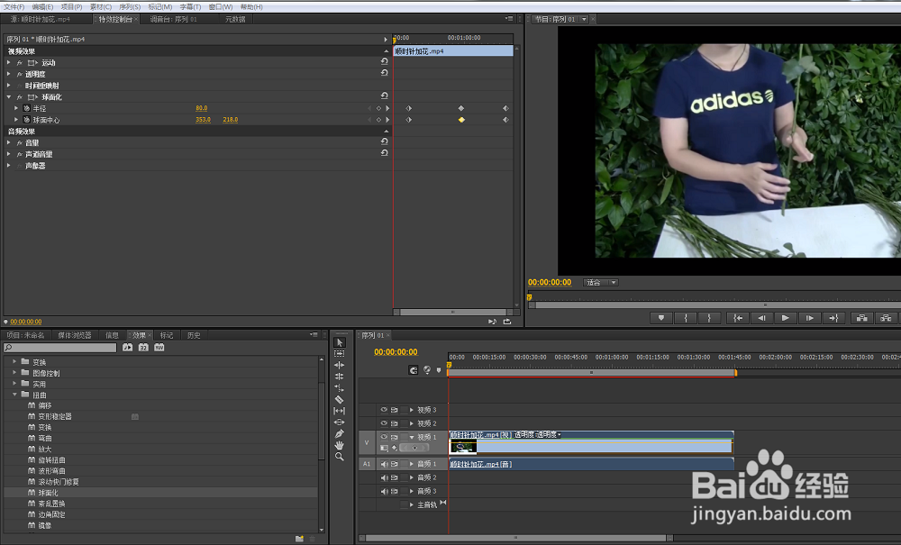
Task: Click the Lift button in program monitor
Action: (x=861, y=318)
